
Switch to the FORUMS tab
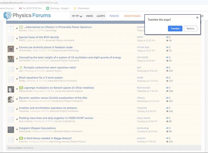click(x=114, y=16)
